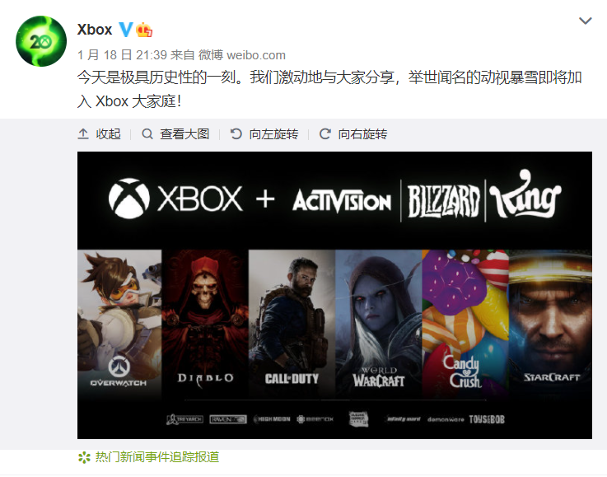Rotate image left with 向左旋转
607x477 pixels.
click(264, 134)
